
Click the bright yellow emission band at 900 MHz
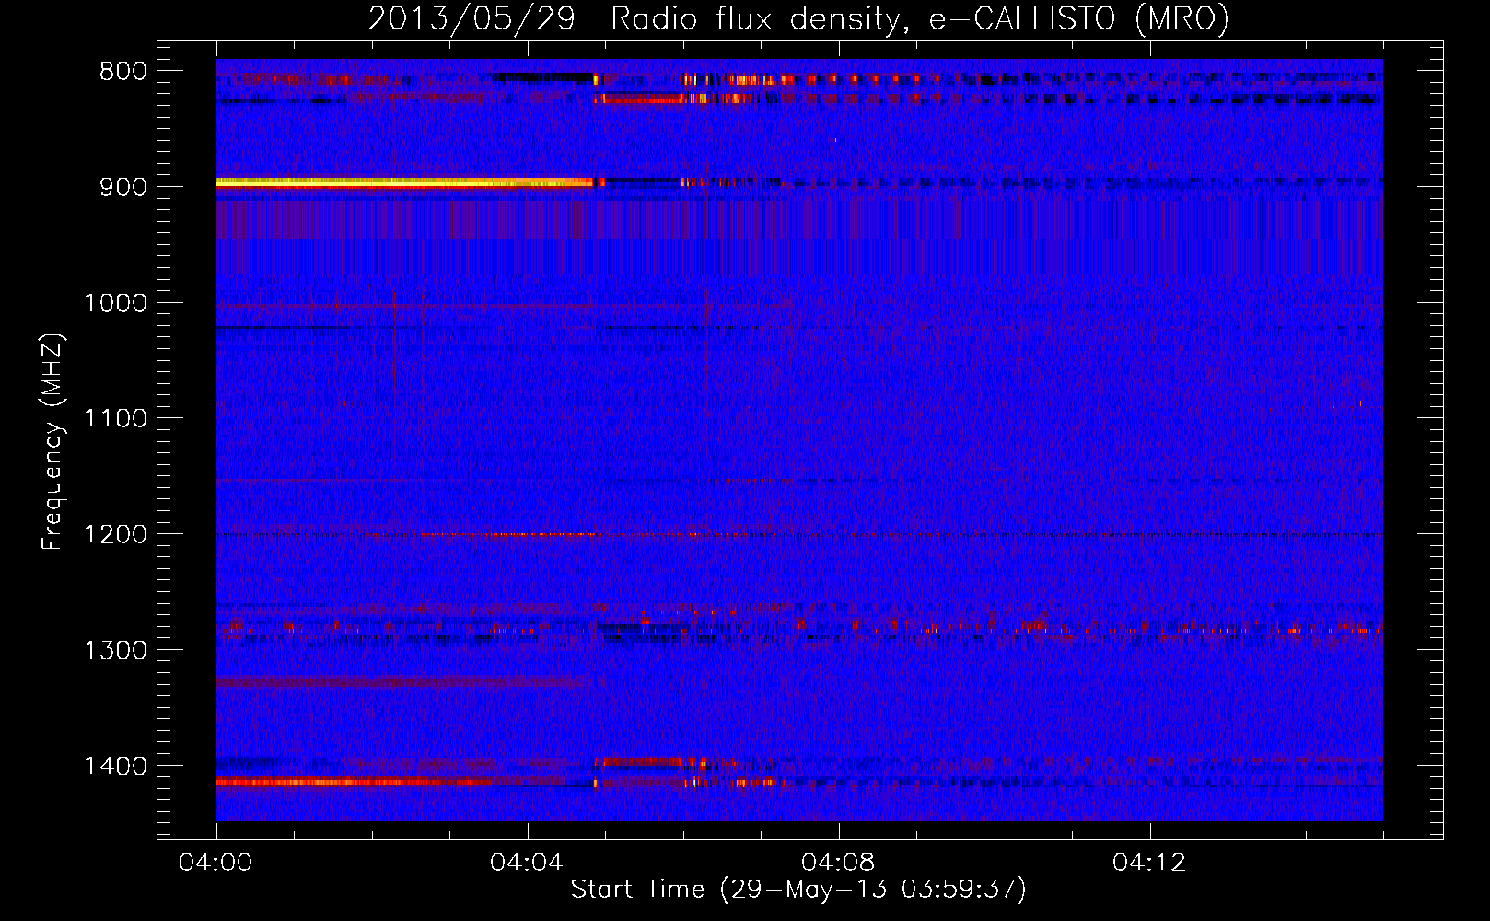click(x=404, y=182)
